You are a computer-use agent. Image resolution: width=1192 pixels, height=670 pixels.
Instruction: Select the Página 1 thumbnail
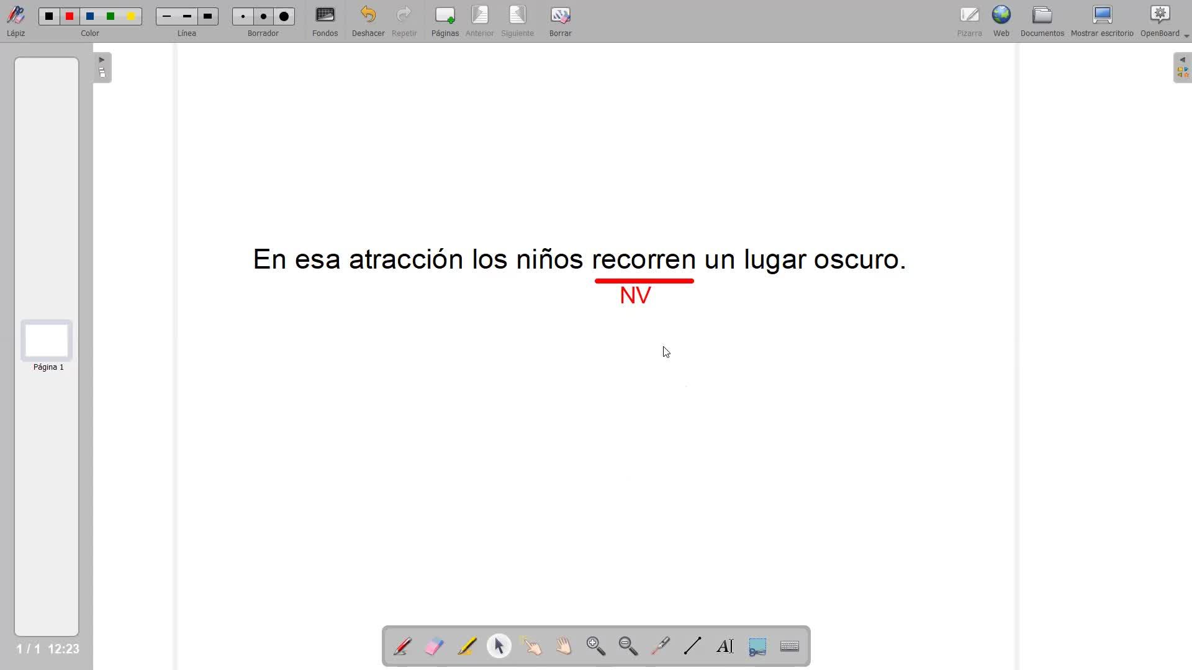(47, 341)
